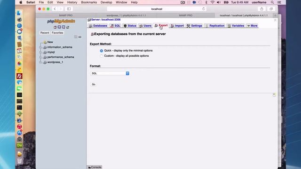Open the Develop menu
Image resolution: width=301 pixels, height=169 pixels.
coord(106,2)
